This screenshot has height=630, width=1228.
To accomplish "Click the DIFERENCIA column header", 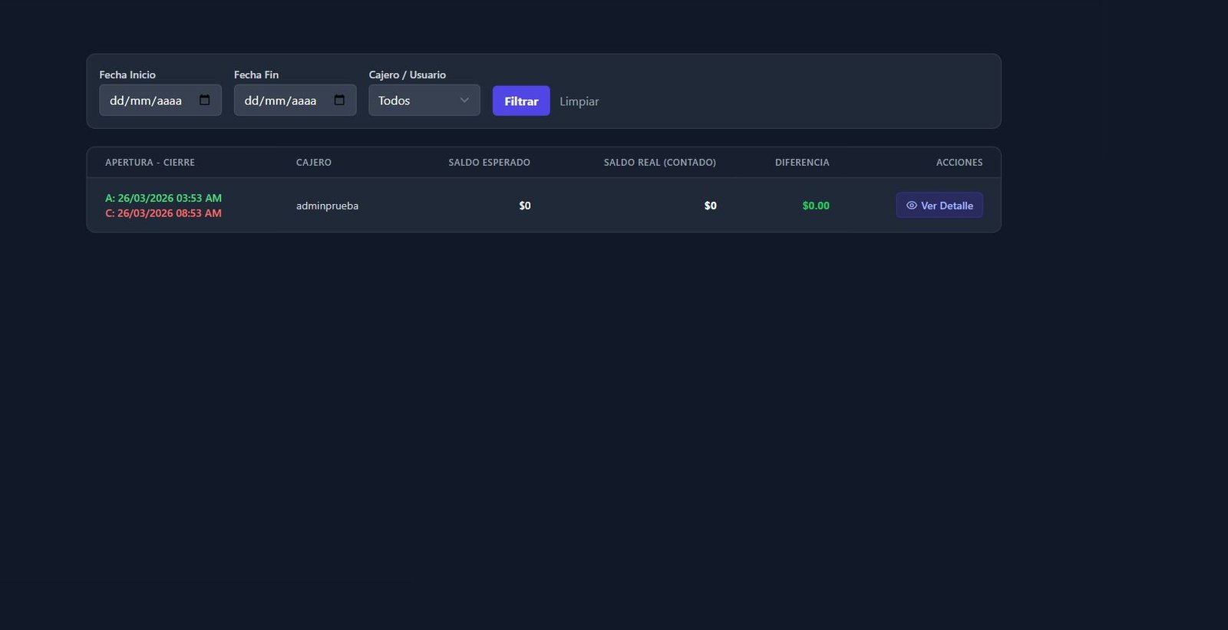I will pyautogui.click(x=802, y=163).
